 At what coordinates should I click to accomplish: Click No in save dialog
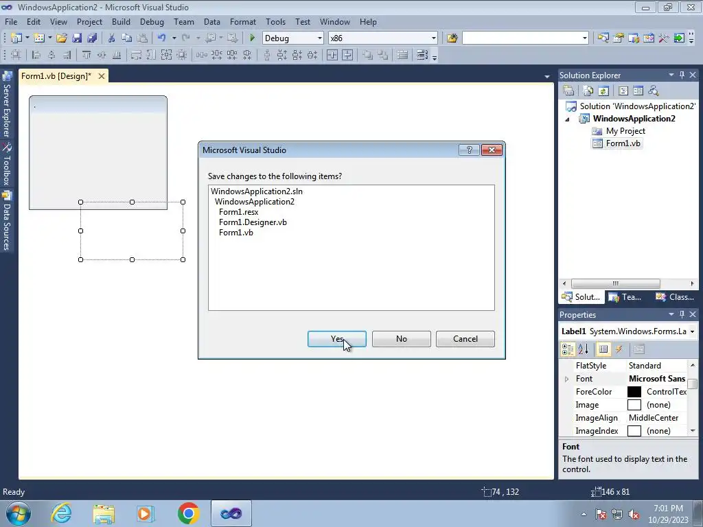coord(401,339)
